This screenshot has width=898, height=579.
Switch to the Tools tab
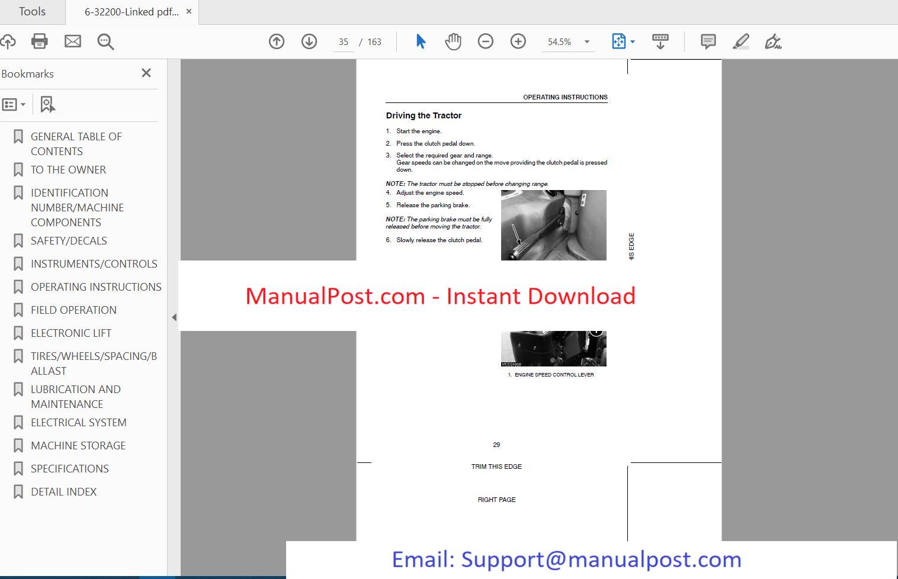point(32,12)
